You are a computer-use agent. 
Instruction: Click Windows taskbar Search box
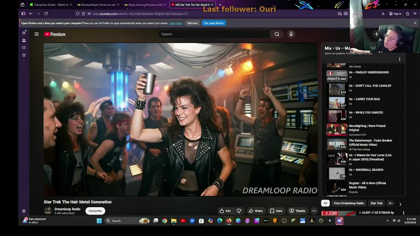tap(128, 221)
